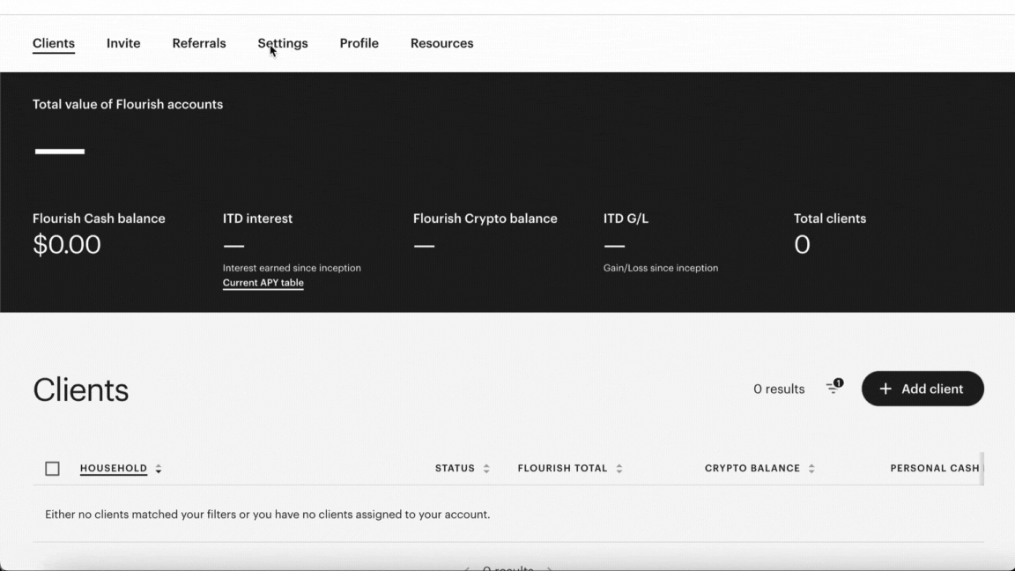Image resolution: width=1015 pixels, height=571 pixels.
Task: Select the 'Interest earned since inception' text
Action: 292,268
